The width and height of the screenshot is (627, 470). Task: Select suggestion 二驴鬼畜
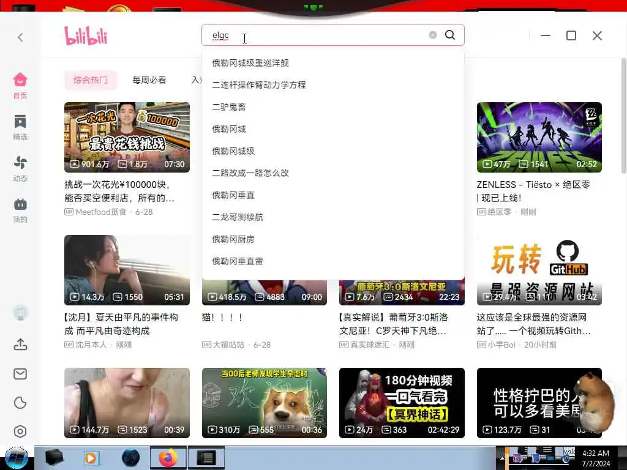click(x=332, y=107)
